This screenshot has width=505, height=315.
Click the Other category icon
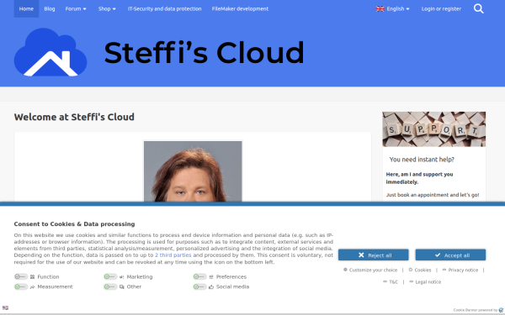coord(122,286)
